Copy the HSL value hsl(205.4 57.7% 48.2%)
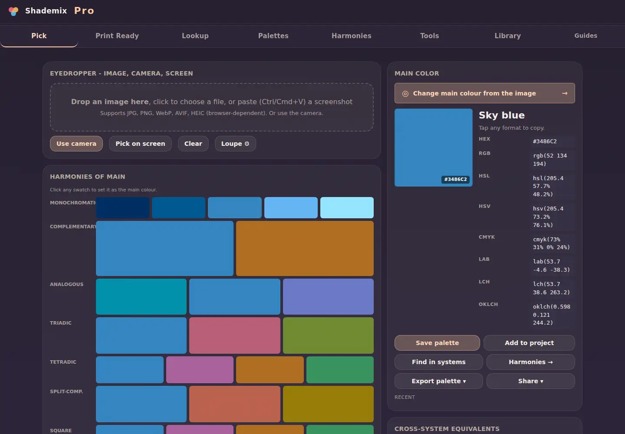Image resolution: width=625 pixels, height=434 pixels. pos(553,186)
